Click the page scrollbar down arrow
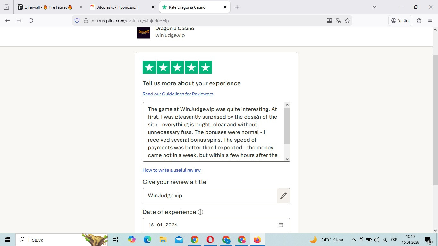438x246 pixels. coord(435,231)
